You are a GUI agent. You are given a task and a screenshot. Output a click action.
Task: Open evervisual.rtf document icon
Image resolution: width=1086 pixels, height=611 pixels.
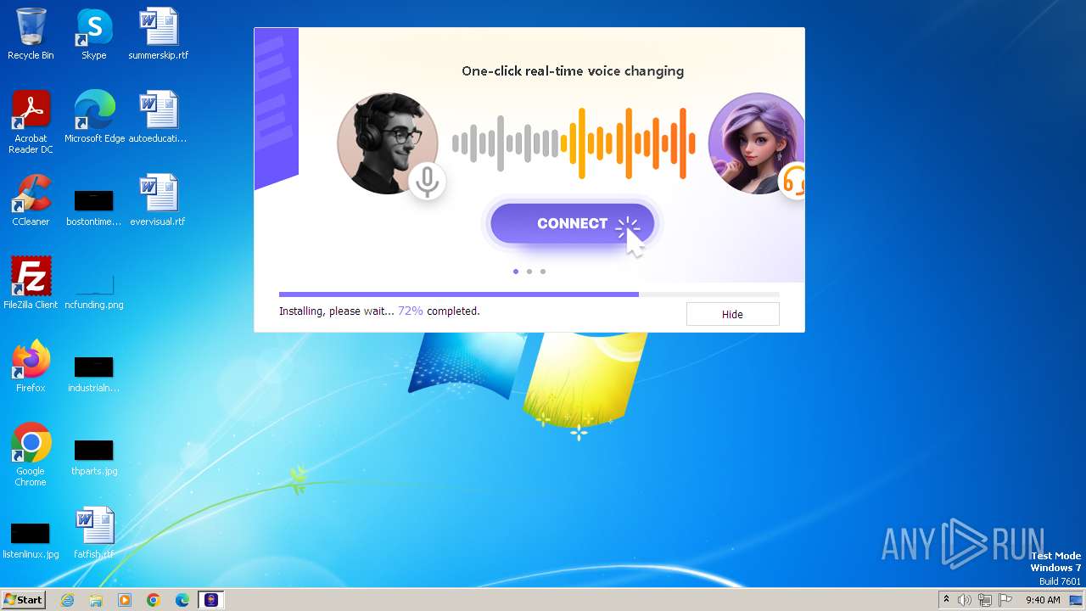click(x=158, y=200)
